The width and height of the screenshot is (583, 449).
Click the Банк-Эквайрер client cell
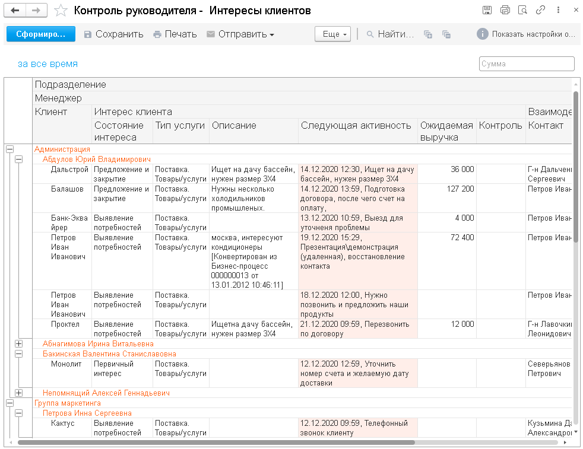[62, 222]
